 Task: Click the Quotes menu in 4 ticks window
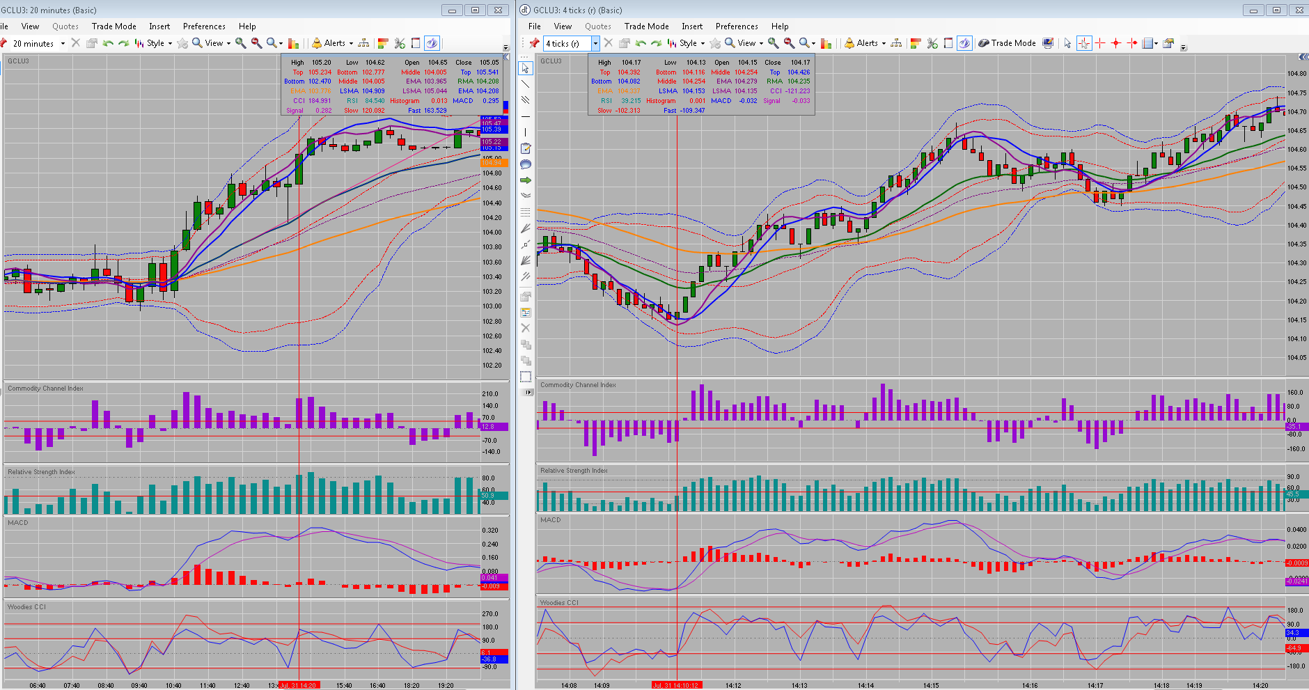tap(598, 26)
